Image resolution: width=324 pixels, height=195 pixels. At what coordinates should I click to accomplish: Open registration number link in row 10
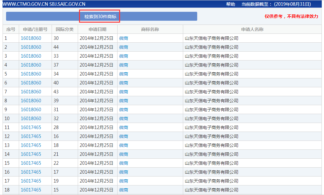click(31, 118)
